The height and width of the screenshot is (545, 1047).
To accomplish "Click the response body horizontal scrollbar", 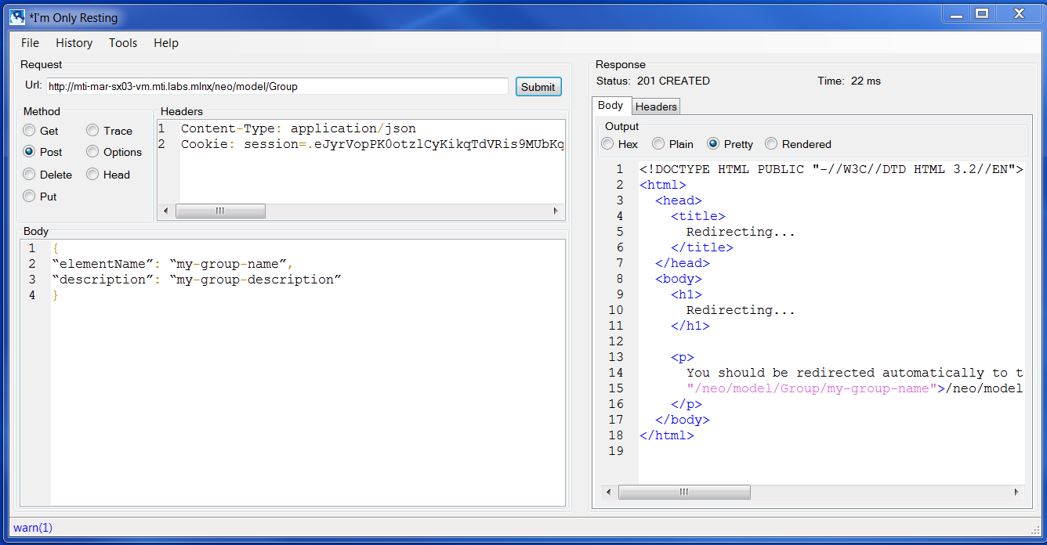I will click(x=684, y=492).
